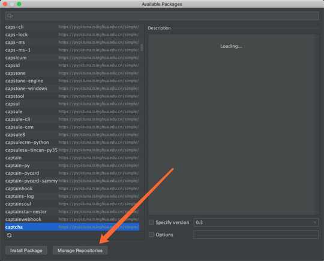Click the Options text field
Screen dimensions: 324x261
coord(256,235)
